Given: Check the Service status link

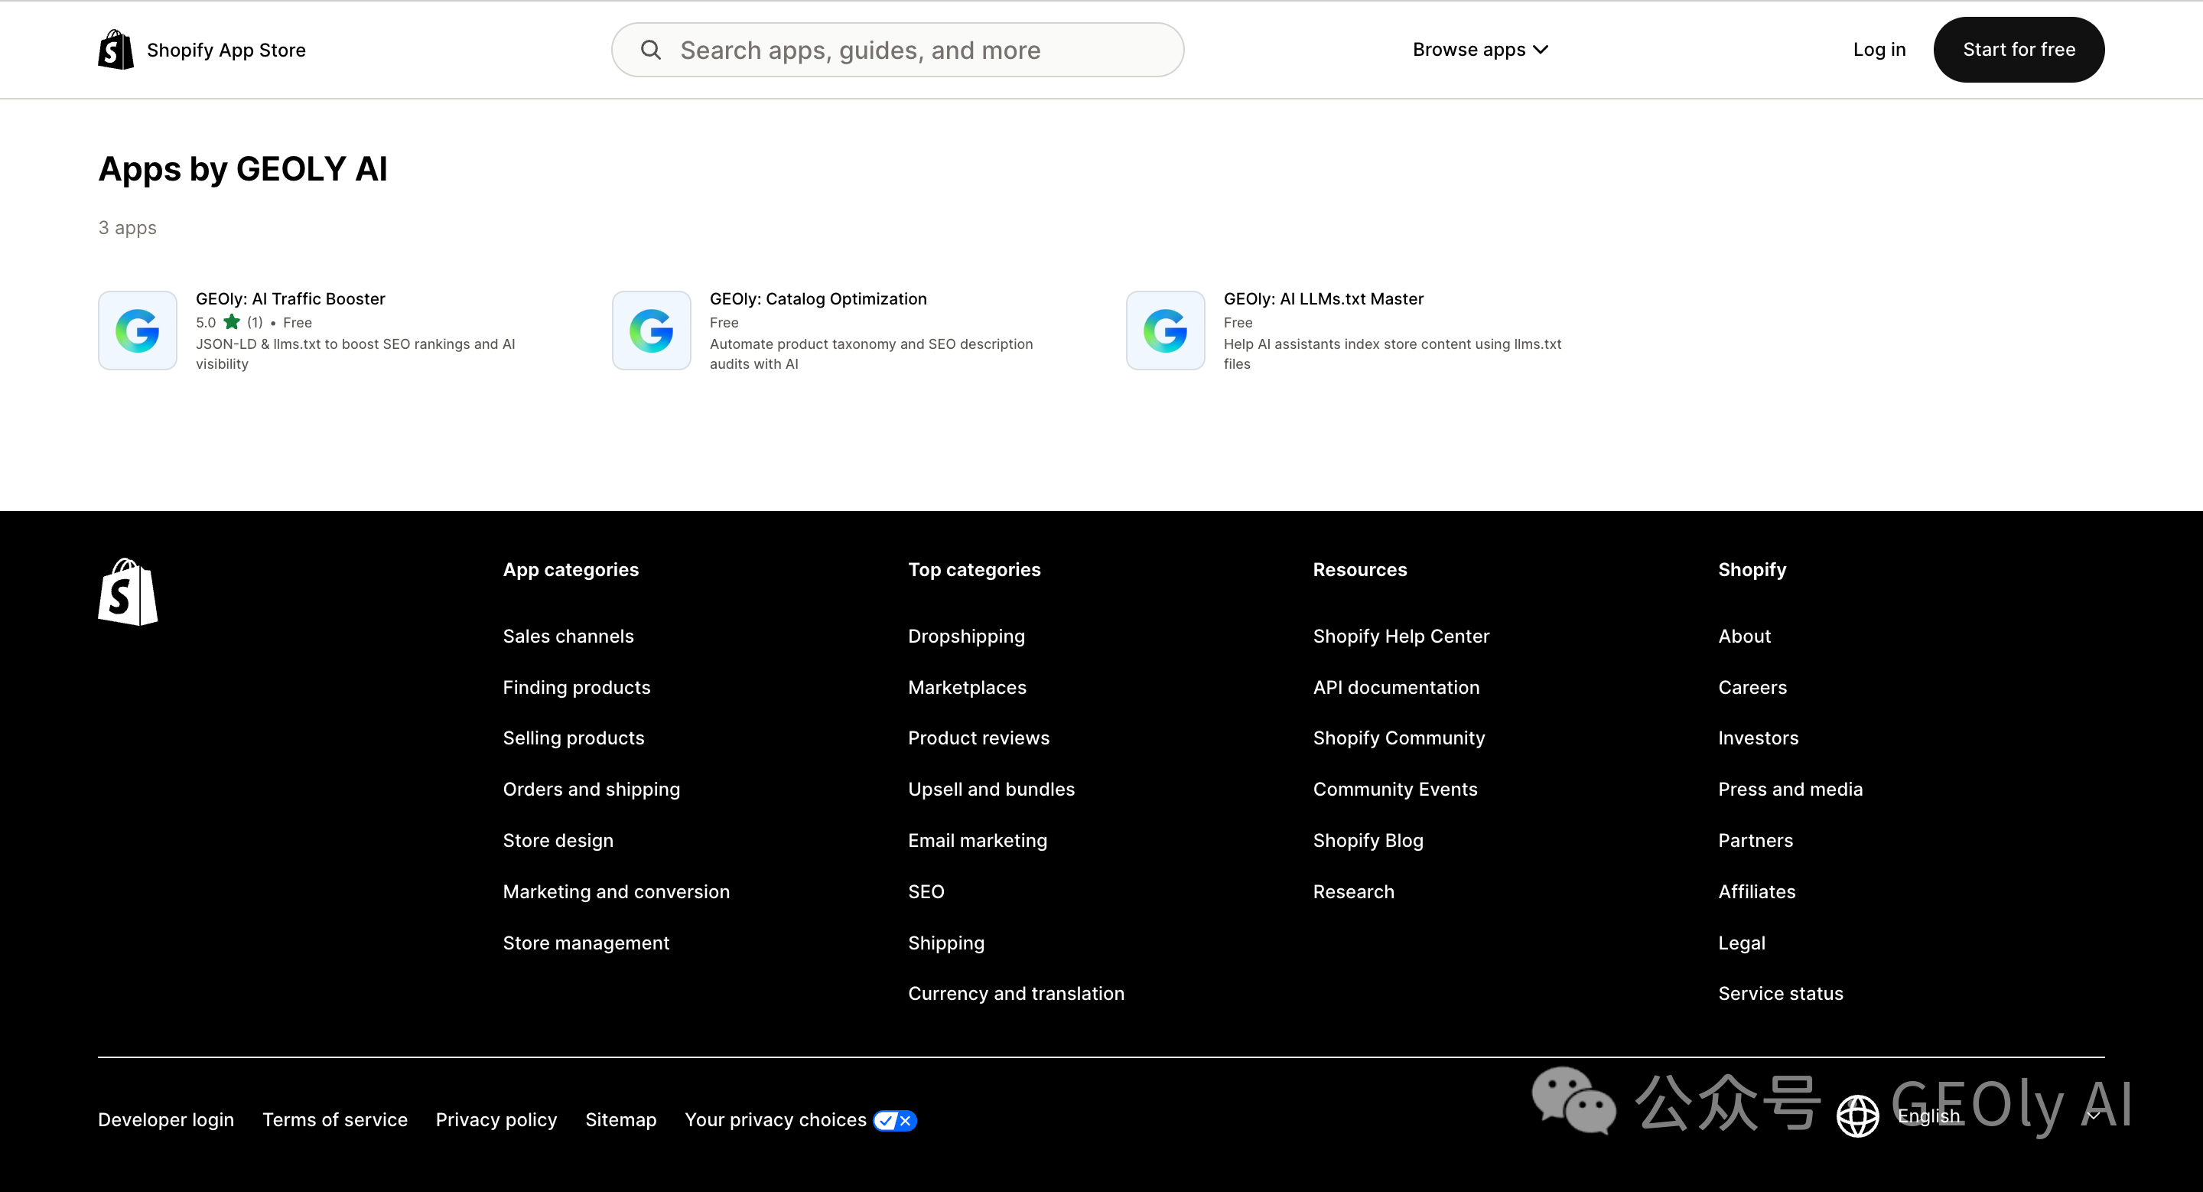Looking at the screenshot, I should tap(1782, 994).
